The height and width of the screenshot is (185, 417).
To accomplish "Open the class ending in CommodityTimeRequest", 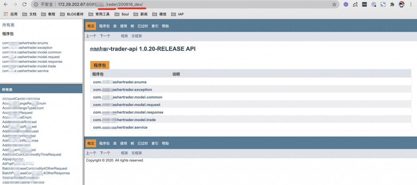I will coord(32,155).
